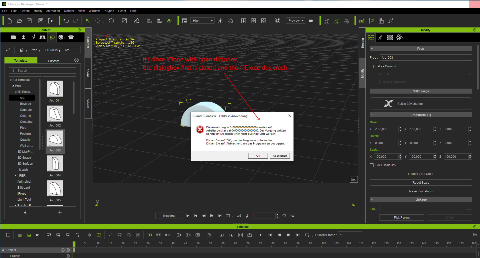The width and height of the screenshot is (480, 258).
Task: Click the Play button in playback bar
Action: click(x=188, y=216)
